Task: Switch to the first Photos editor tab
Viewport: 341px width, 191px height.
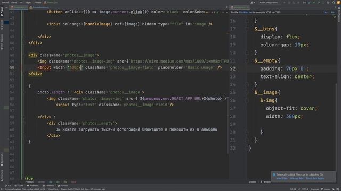Action: tap(18, 7)
